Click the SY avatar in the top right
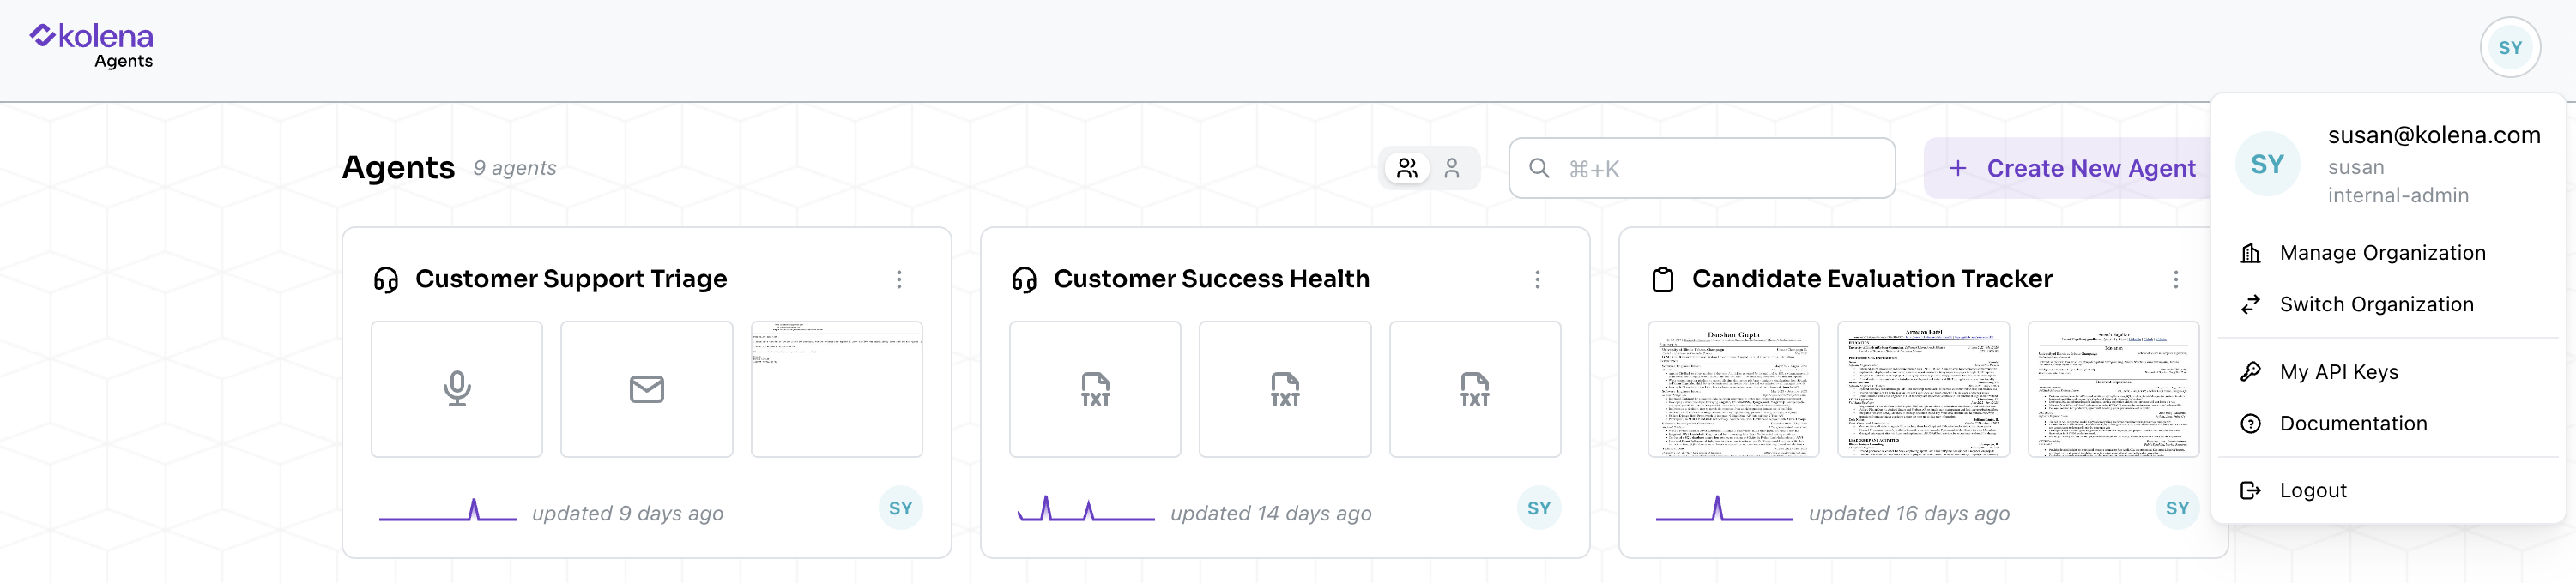 2509,47
